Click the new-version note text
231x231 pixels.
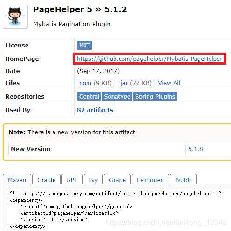click(72, 132)
